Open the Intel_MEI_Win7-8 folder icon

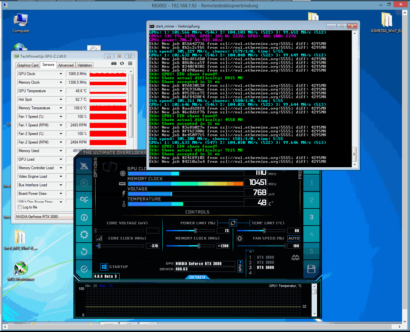[x=20, y=240]
